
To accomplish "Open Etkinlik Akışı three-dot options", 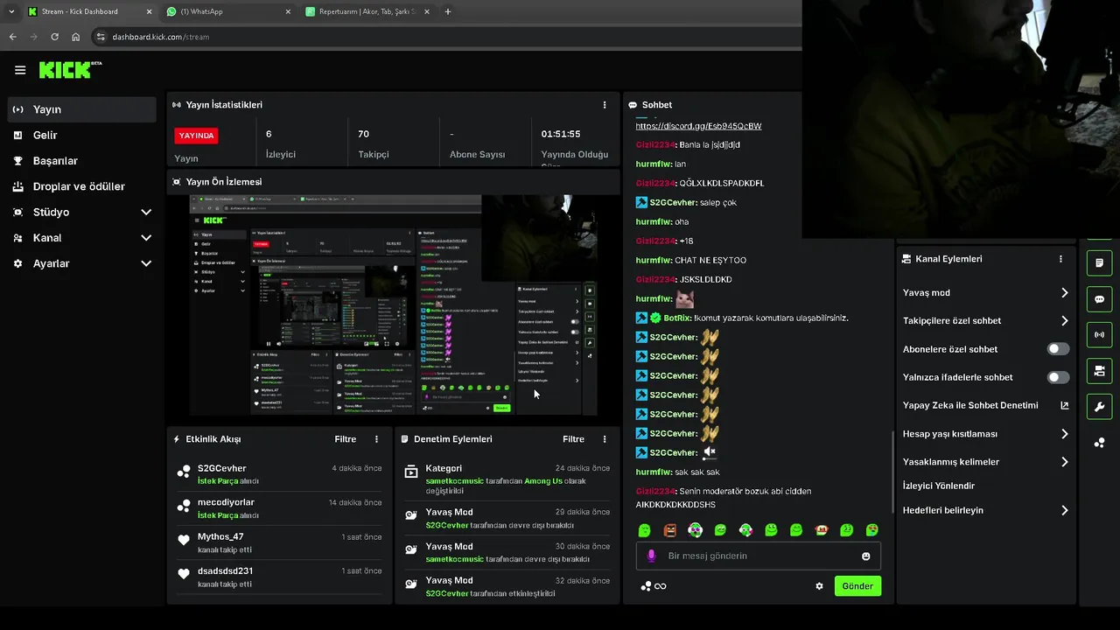I will [377, 439].
